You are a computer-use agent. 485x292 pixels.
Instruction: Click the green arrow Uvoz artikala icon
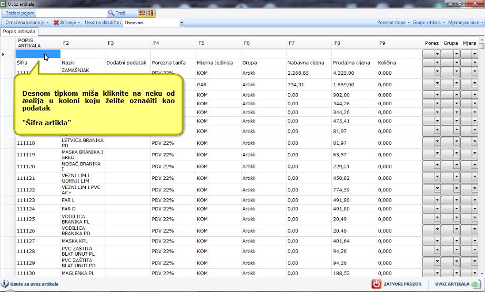(x=476, y=284)
